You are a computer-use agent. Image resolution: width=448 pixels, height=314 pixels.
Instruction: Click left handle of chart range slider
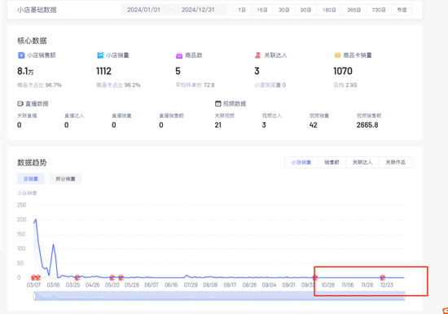pos(34,296)
